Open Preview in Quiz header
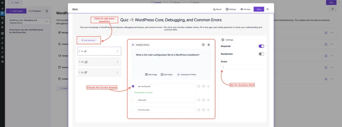 coord(245,9)
